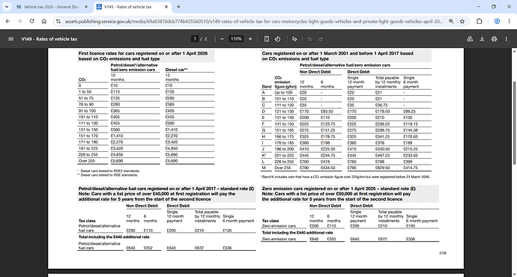Image resolution: width=517 pixels, height=277 pixels.
Task: Open the browser extensions menu
Action: coord(479,21)
